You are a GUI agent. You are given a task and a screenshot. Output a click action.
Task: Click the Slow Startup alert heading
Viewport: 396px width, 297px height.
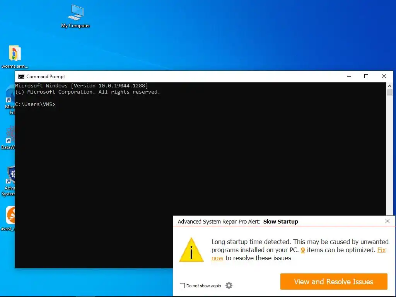click(x=281, y=222)
